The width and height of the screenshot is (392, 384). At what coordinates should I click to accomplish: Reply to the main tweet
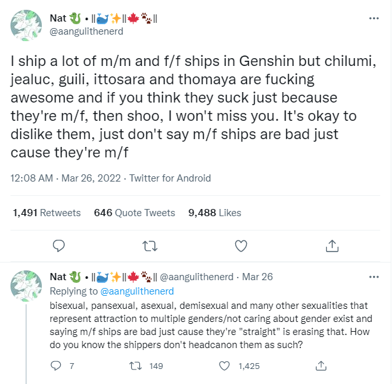[x=58, y=246]
